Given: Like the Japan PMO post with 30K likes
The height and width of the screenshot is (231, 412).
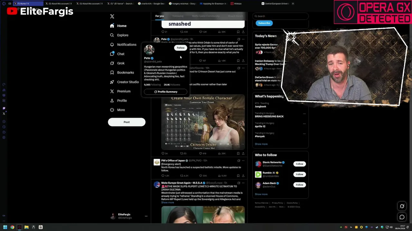Looking at the screenshot, I should point(203,176).
